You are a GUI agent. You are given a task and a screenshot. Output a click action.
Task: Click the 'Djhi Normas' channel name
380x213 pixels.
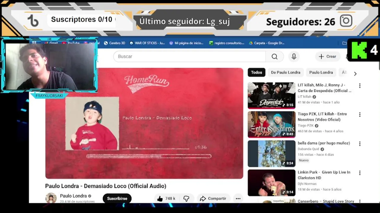click(307, 184)
